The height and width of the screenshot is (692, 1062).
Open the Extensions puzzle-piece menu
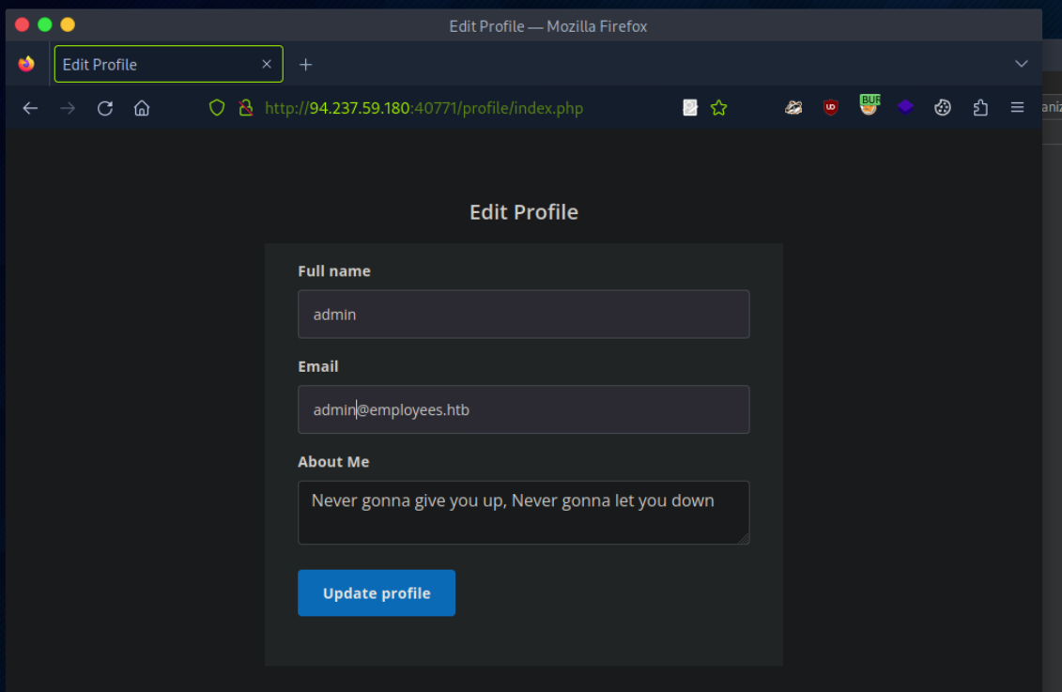pyautogui.click(x=980, y=108)
